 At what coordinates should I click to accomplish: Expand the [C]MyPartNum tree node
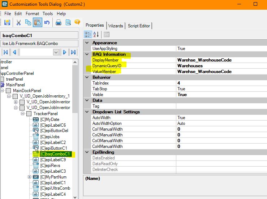click(29, 177)
